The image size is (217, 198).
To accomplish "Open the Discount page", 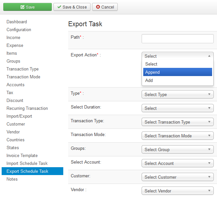I will [x=15, y=100].
